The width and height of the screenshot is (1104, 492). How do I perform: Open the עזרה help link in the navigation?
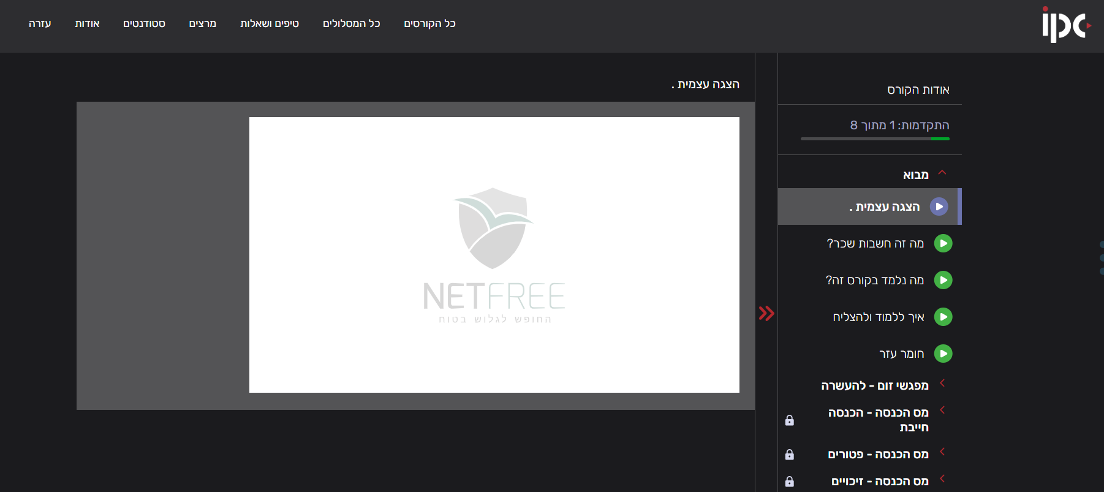40,24
